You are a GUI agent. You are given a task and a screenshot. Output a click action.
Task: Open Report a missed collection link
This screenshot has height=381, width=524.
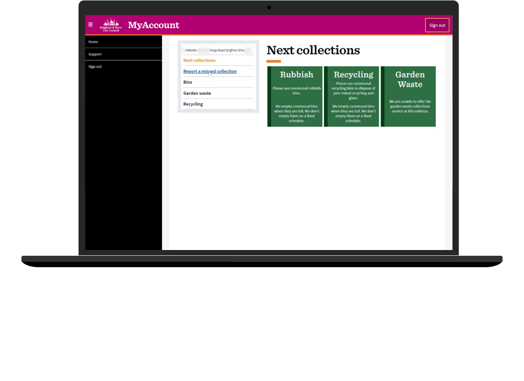coord(210,71)
